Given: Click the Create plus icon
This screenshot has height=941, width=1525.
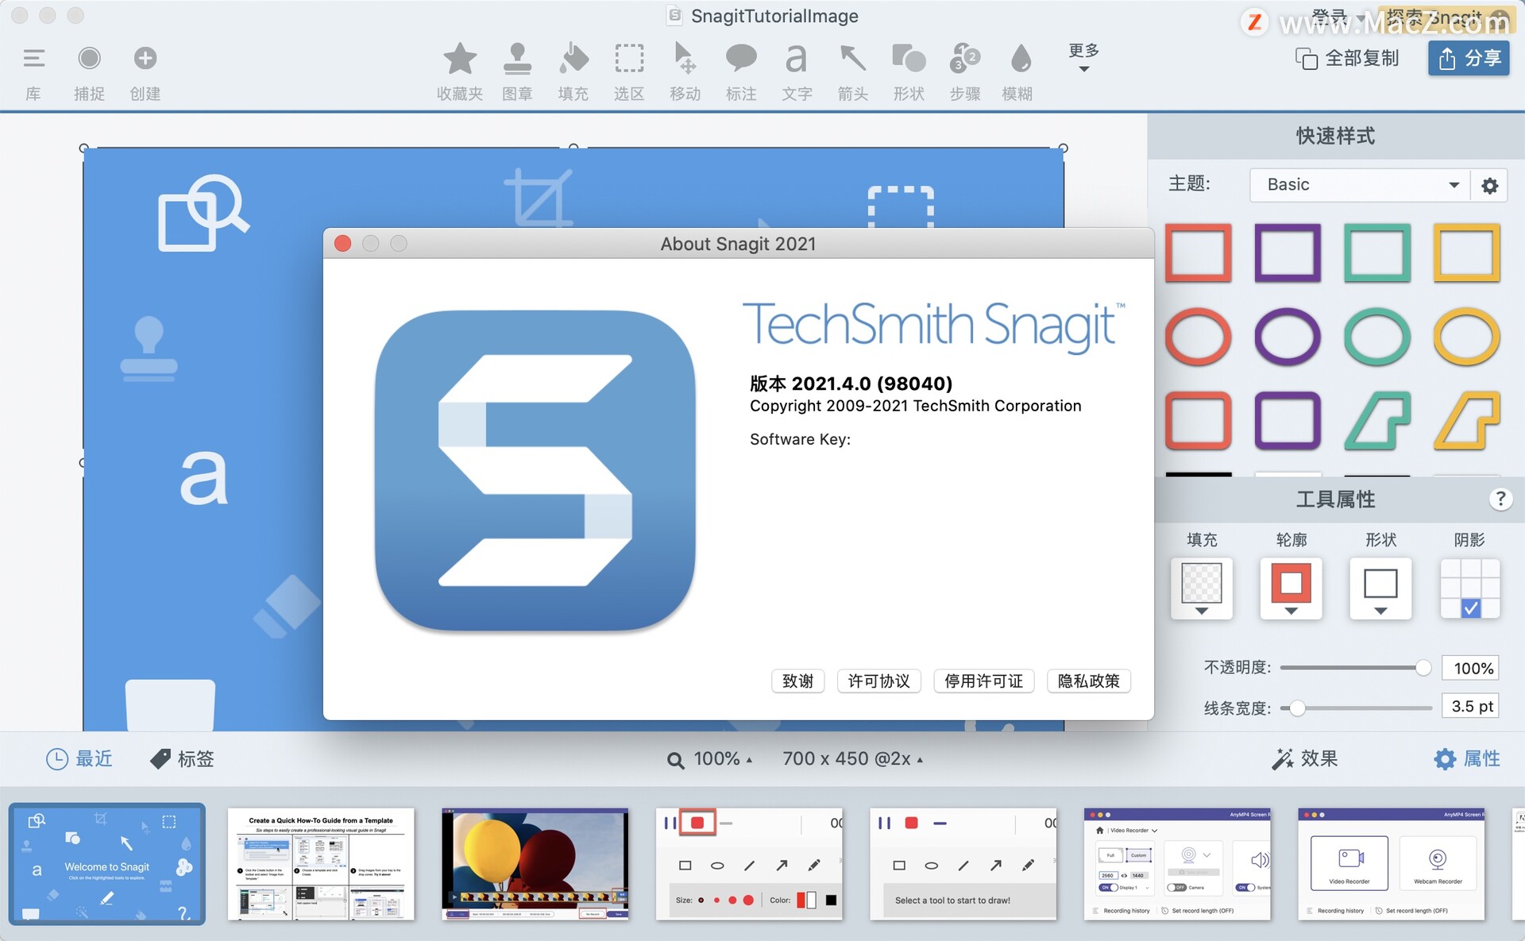Looking at the screenshot, I should pos(145,58).
